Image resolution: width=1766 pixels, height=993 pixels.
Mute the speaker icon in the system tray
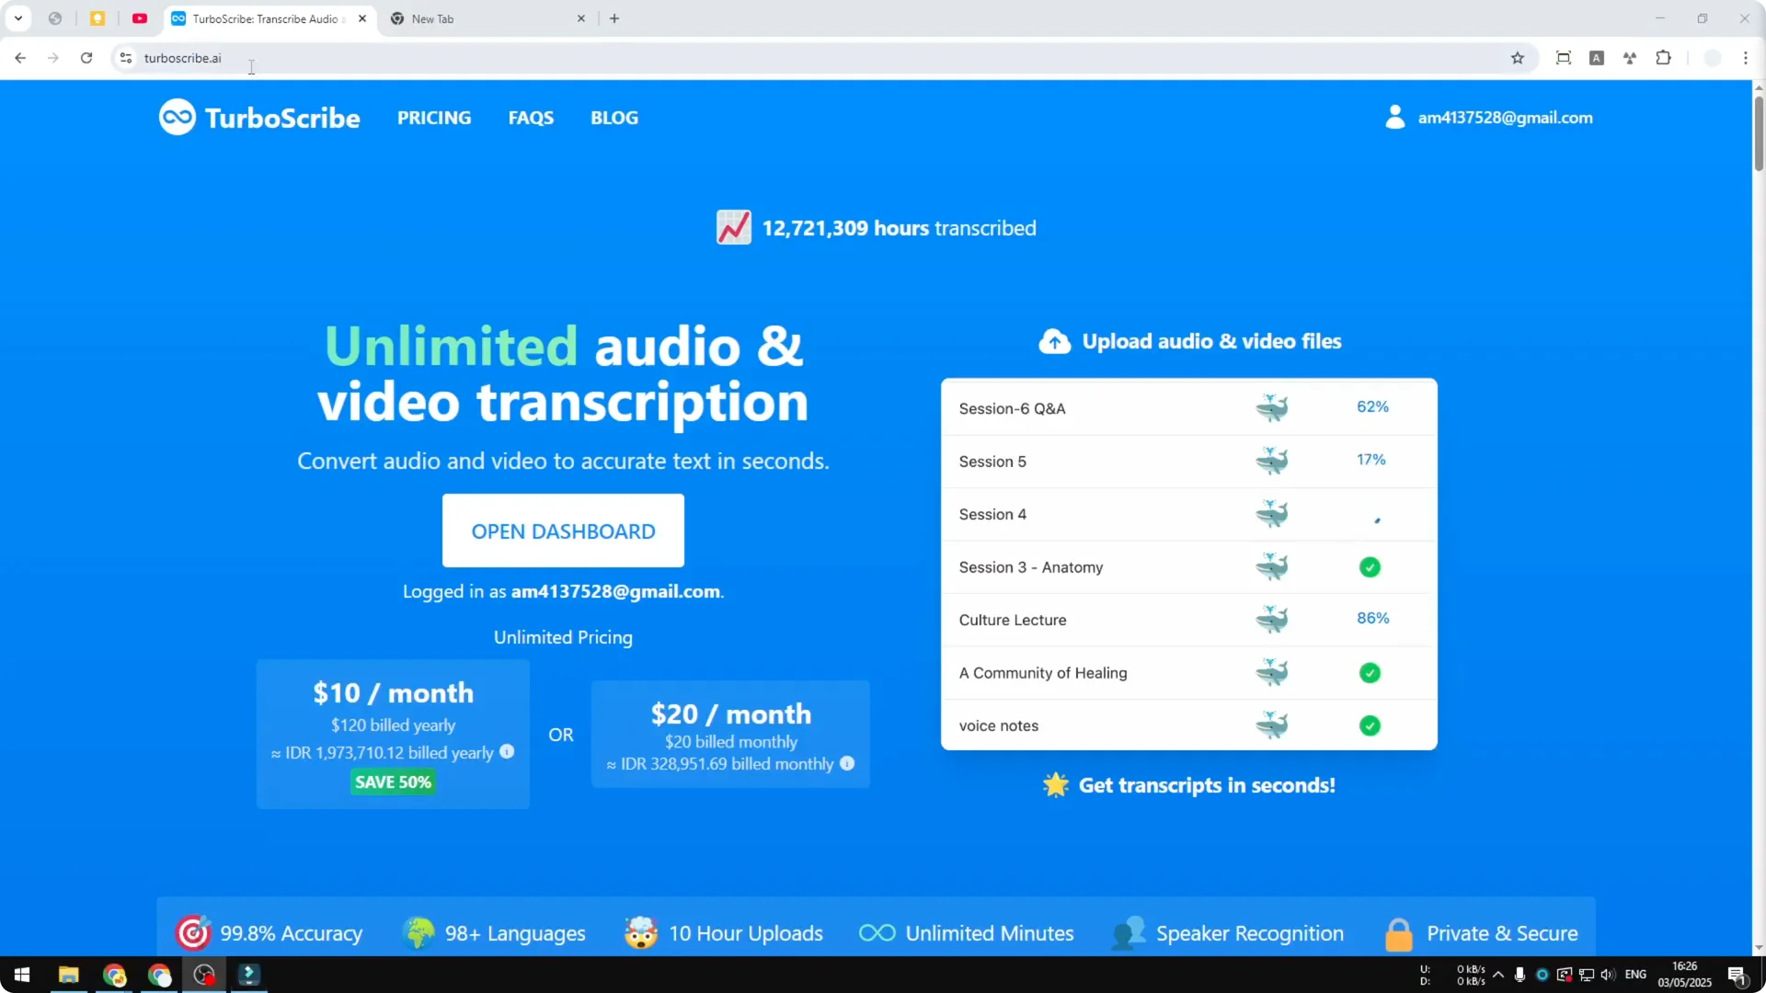[x=1607, y=976]
